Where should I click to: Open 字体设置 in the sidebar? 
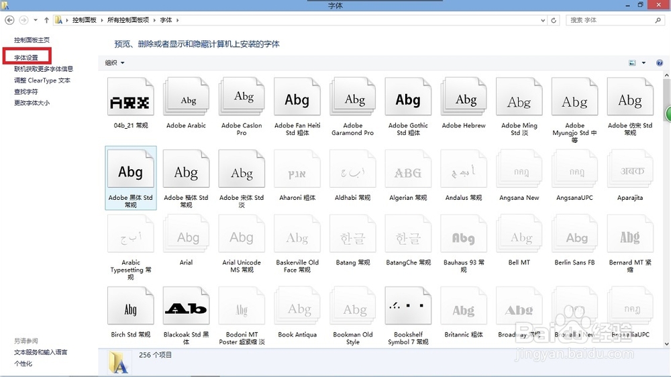point(26,57)
